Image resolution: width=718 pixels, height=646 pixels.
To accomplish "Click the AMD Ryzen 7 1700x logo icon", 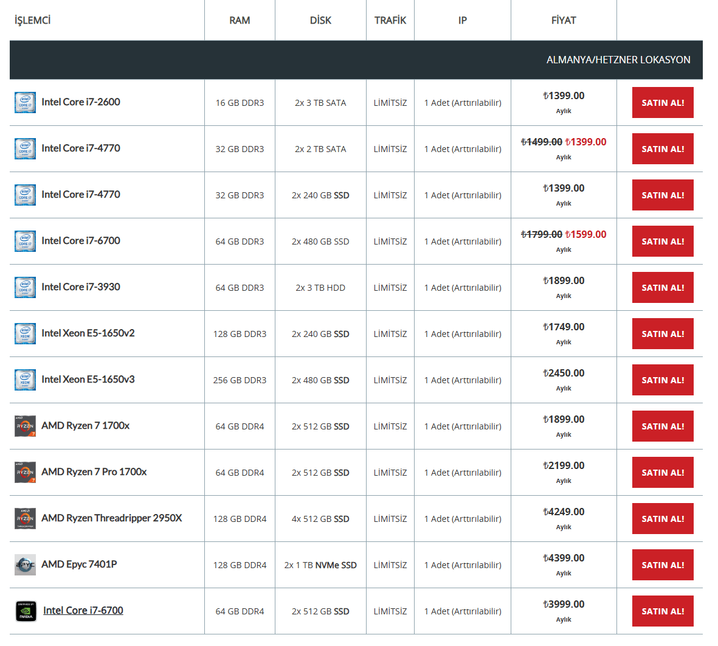I will click(25, 426).
